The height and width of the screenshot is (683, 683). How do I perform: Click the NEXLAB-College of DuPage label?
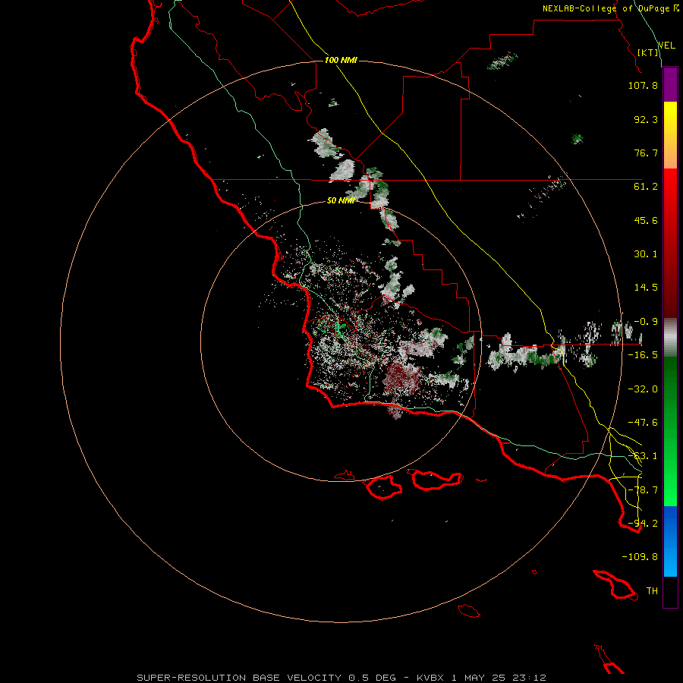pyautogui.click(x=610, y=8)
